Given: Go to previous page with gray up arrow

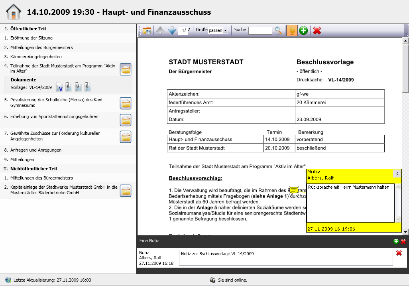Looking at the screenshot, I should 160,31.
